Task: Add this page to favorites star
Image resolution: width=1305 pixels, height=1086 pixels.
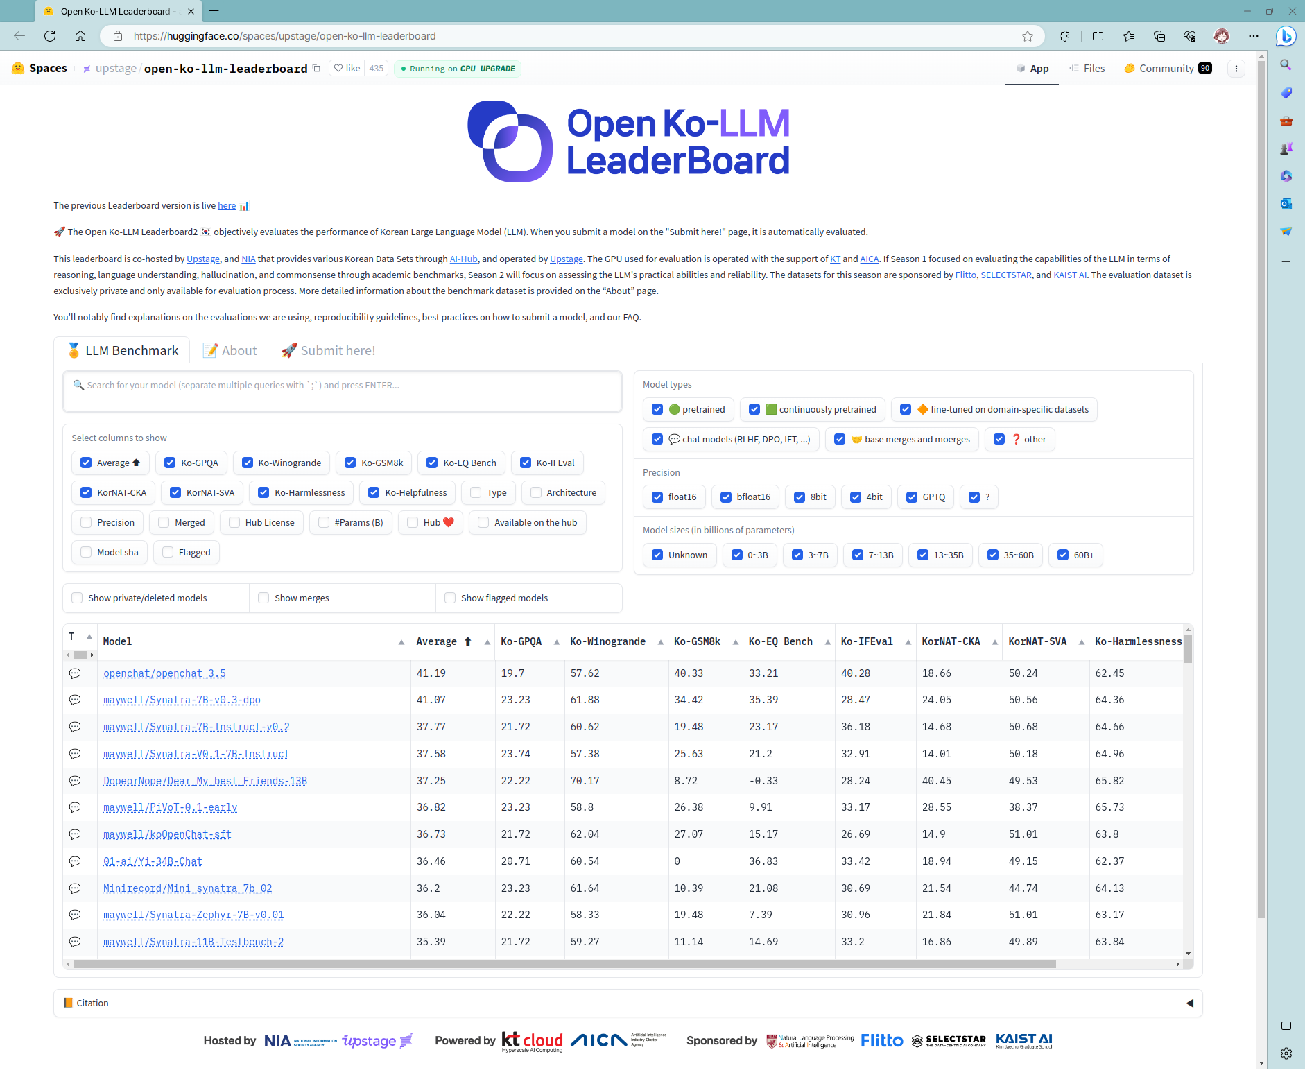Action: pos(1028,36)
